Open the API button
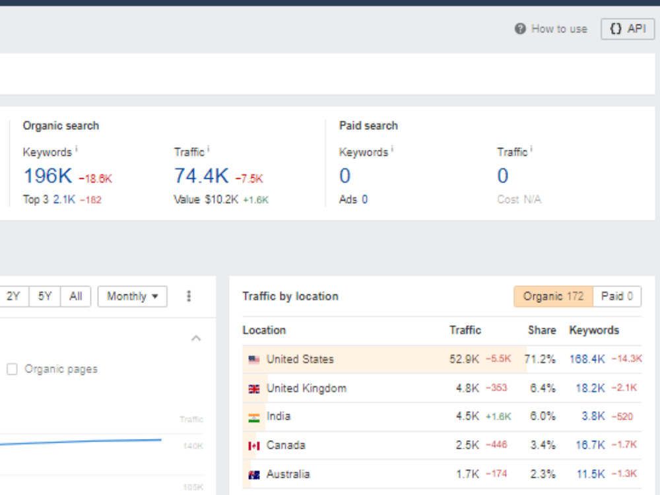 pyautogui.click(x=628, y=29)
